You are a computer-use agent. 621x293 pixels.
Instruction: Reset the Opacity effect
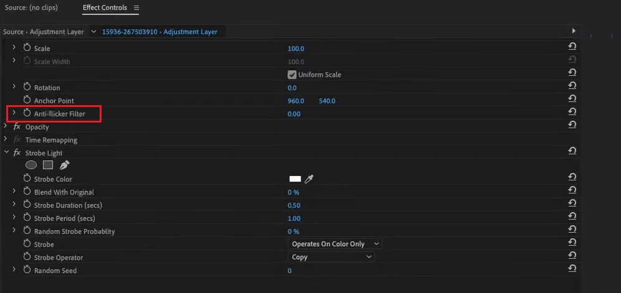[572, 124]
